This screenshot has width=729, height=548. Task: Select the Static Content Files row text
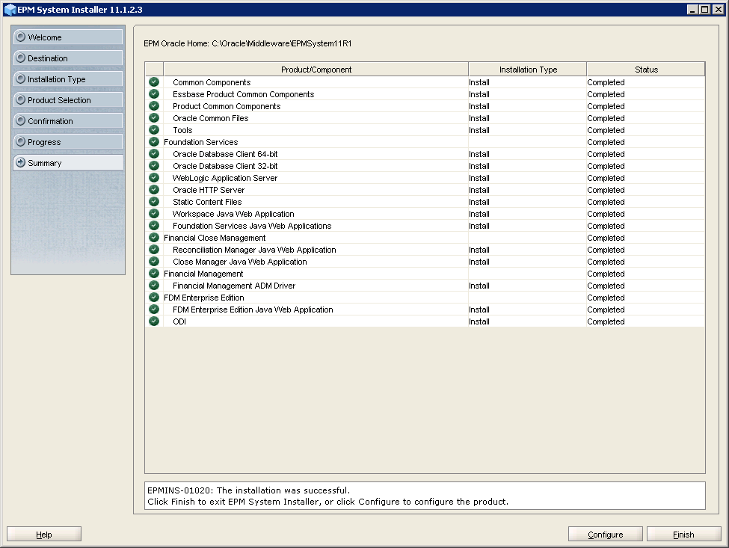(207, 202)
